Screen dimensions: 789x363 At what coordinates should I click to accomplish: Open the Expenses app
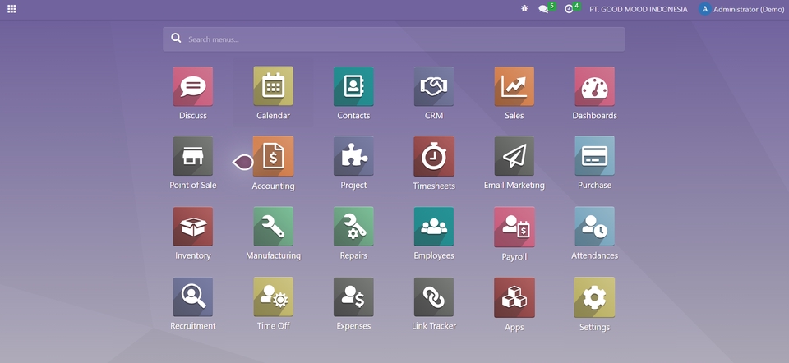[353, 296]
